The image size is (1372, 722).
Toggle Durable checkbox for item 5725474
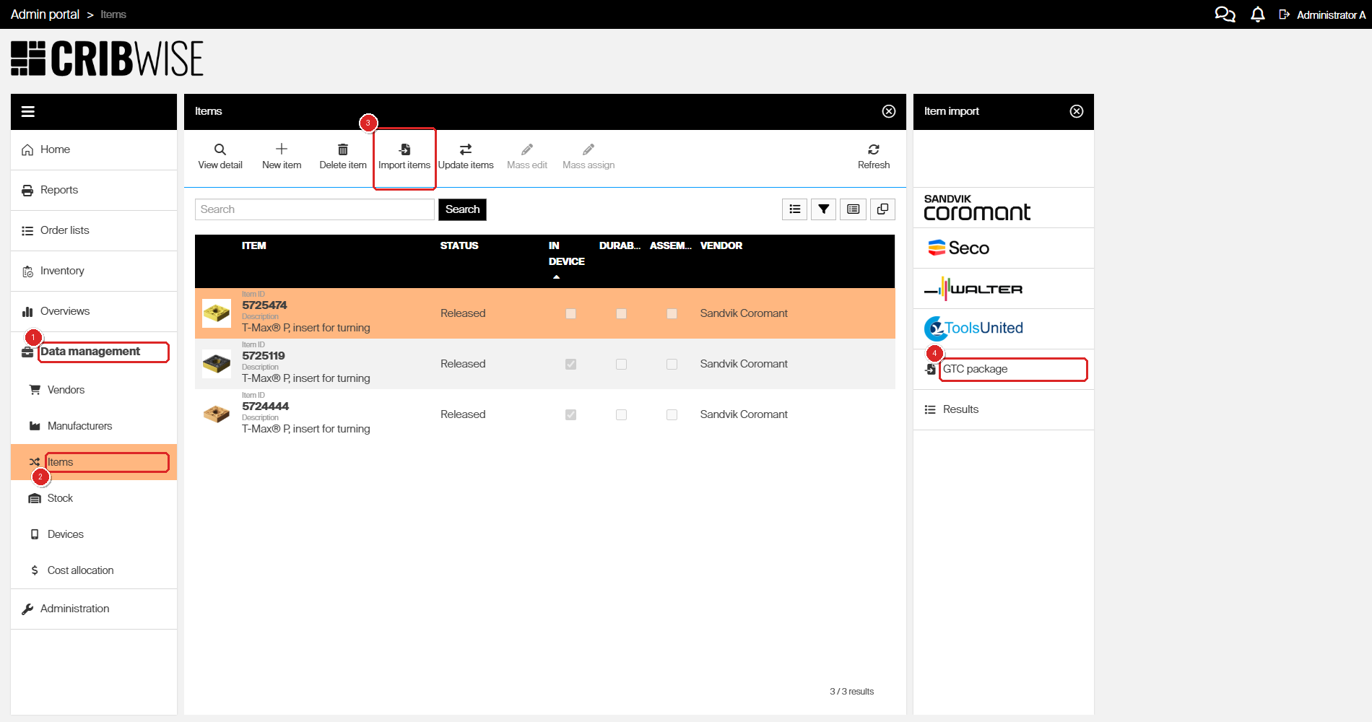[621, 313]
